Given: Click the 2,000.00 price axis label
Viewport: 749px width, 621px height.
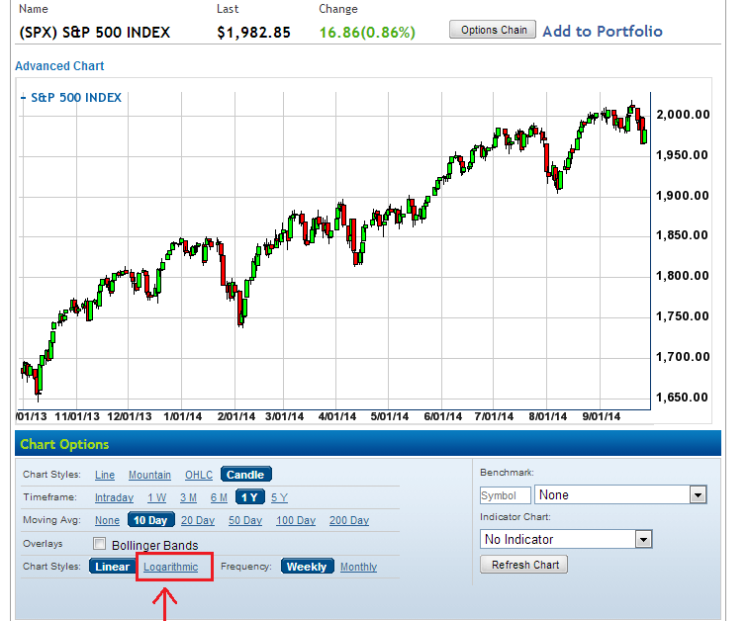Looking at the screenshot, I should pyautogui.click(x=683, y=115).
